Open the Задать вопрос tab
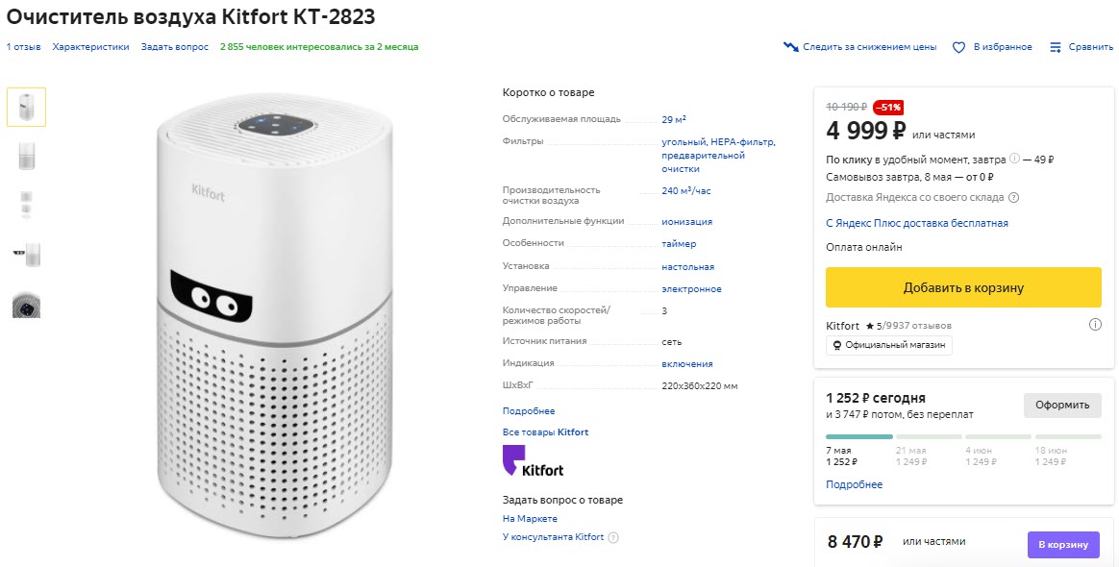The height and width of the screenshot is (567, 1119). point(174,45)
